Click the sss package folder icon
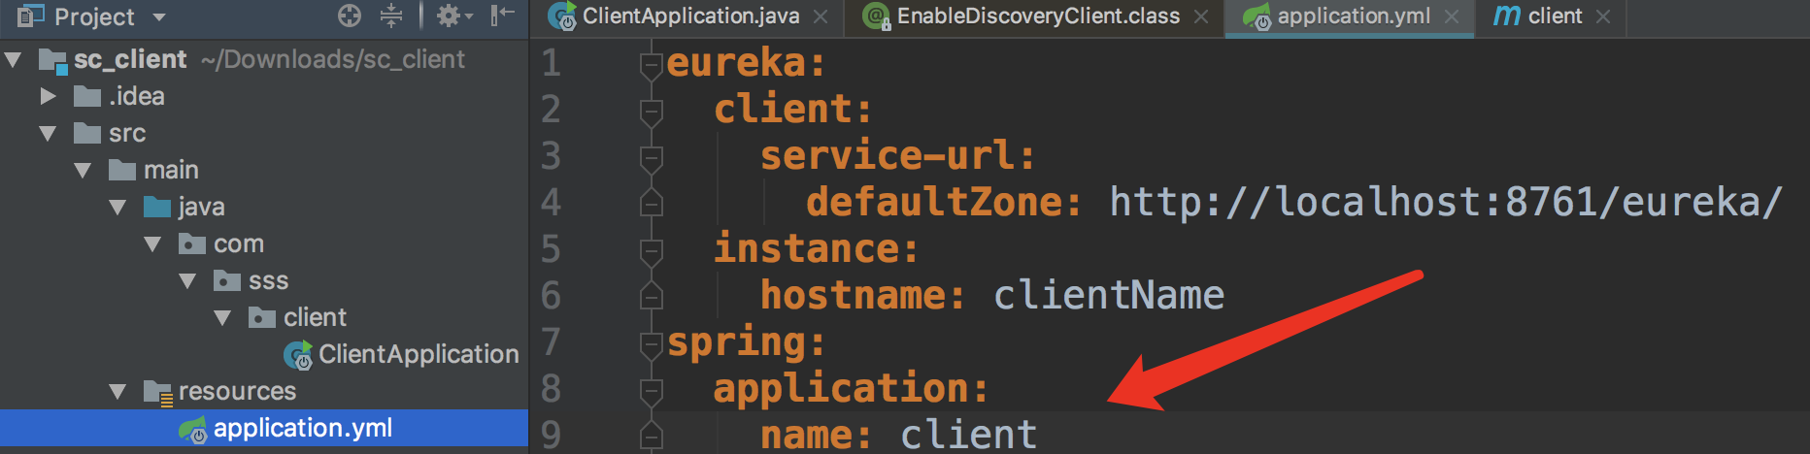 tap(227, 280)
